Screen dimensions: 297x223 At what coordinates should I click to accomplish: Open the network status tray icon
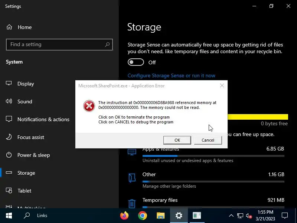(x=240, y=216)
